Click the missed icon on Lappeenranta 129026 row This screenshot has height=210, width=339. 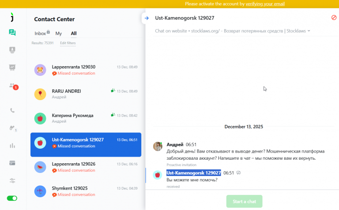[54, 171]
